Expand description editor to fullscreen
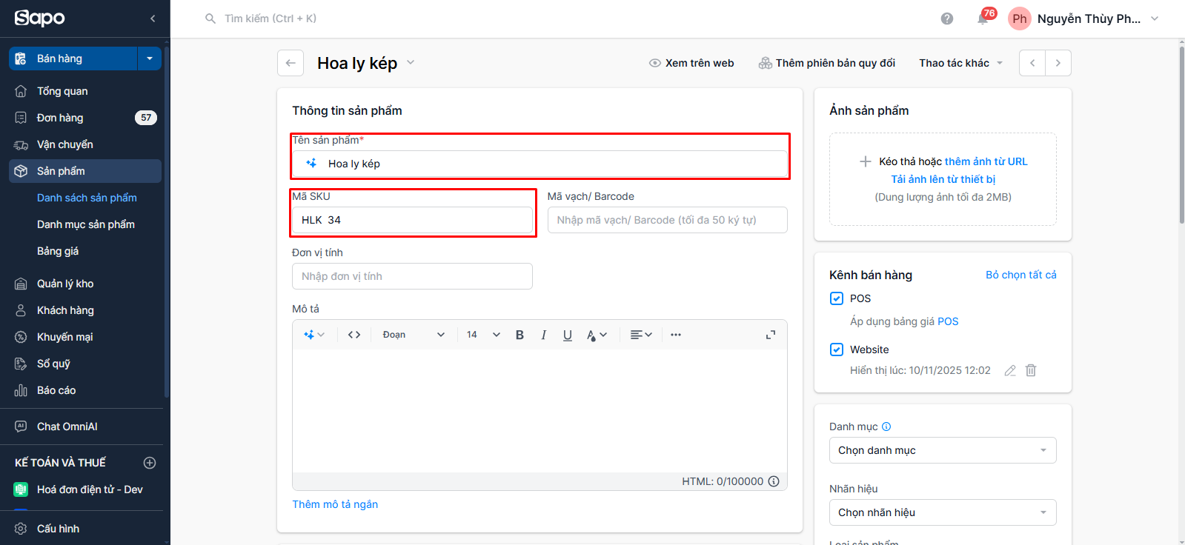The image size is (1185, 545). [x=771, y=335]
